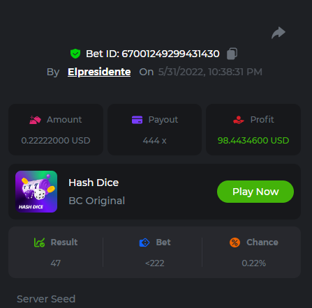
Task: Click the share arrow icon
Action: (278, 33)
